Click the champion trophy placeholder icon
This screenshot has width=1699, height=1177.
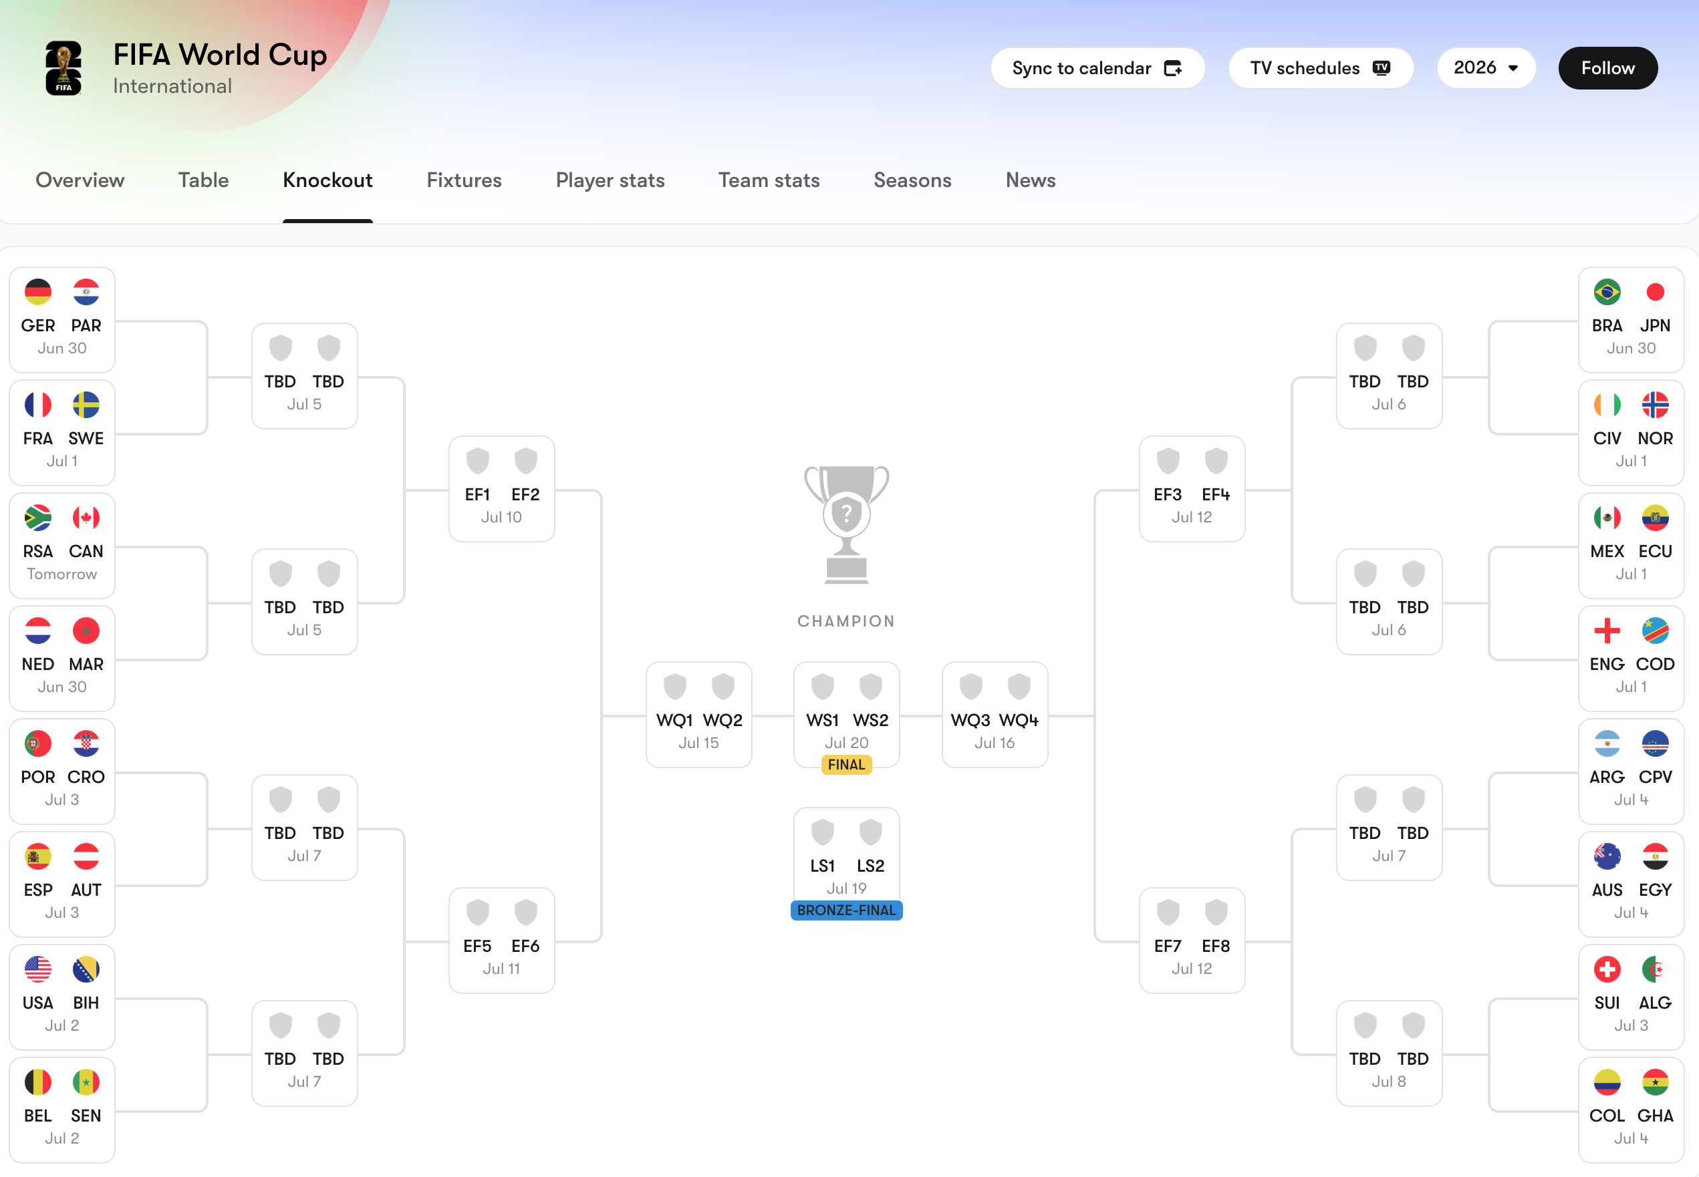point(846,524)
